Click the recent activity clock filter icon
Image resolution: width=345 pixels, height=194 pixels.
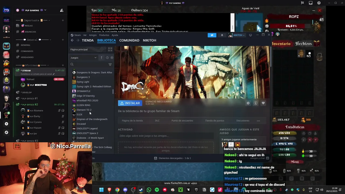click(107, 58)
